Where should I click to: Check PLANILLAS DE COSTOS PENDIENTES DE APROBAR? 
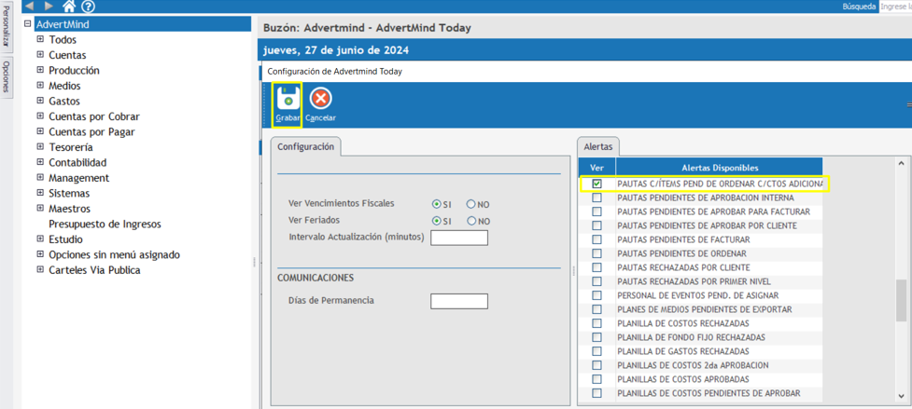click(x=596, y=393)
